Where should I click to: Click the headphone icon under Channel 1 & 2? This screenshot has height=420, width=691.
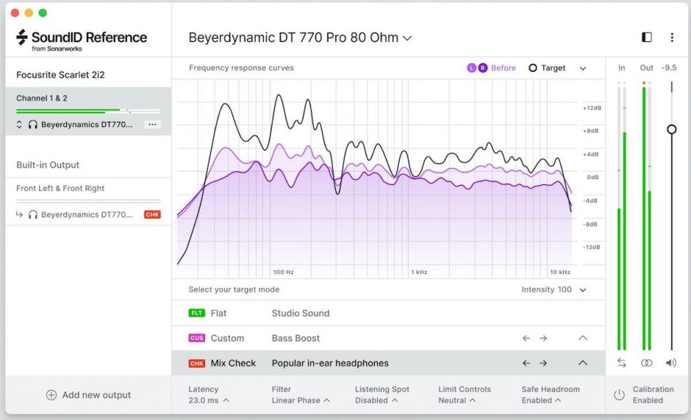(x=33, y=125)
